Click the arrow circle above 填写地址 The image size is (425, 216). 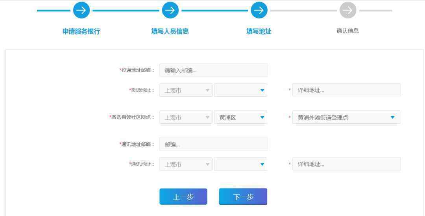[x=259, y=10]
